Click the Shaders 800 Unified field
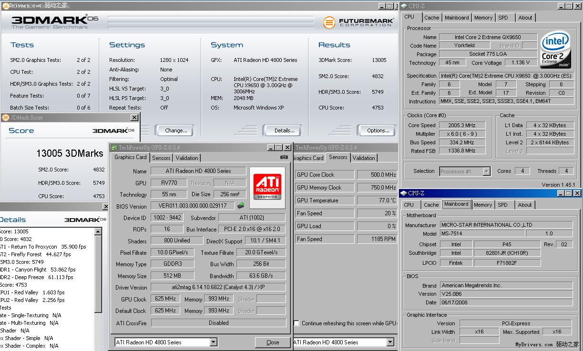This screenshot has width=583, height=351. 176,241
